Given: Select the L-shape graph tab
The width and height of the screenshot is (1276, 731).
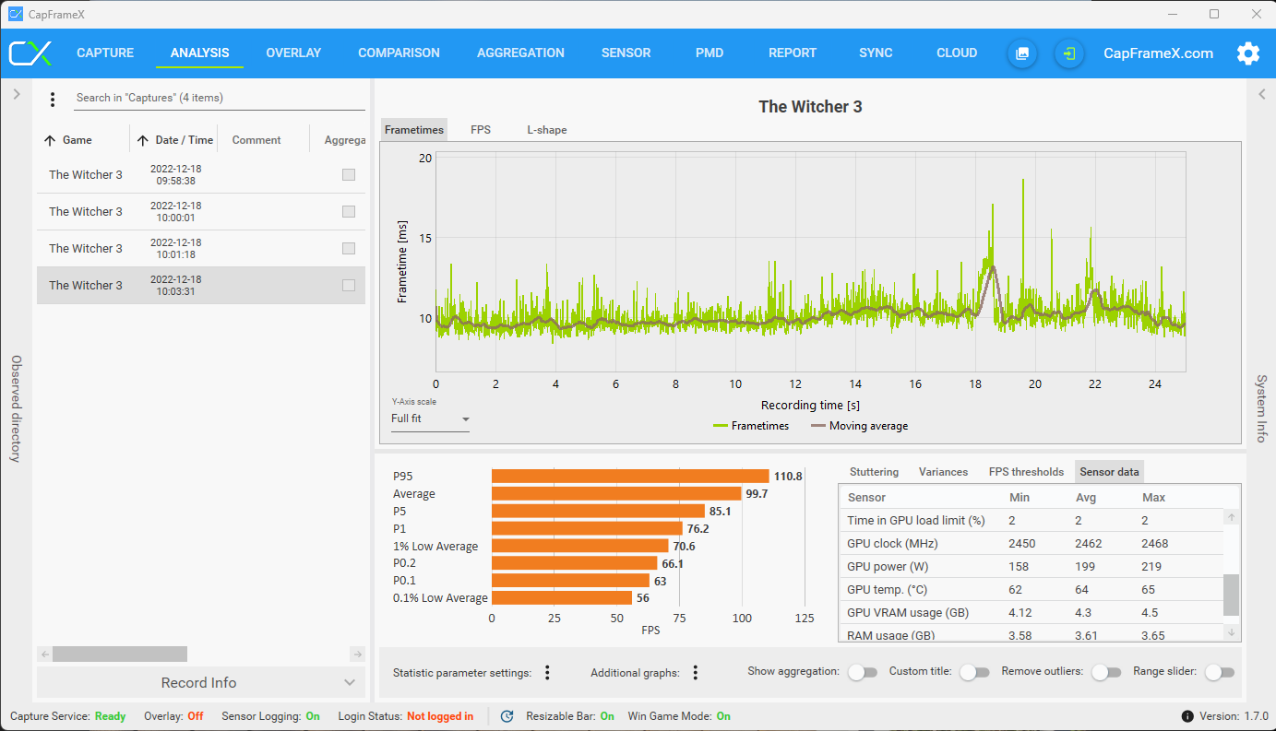Looking at the screenshot, I should [x=547, y=130].
